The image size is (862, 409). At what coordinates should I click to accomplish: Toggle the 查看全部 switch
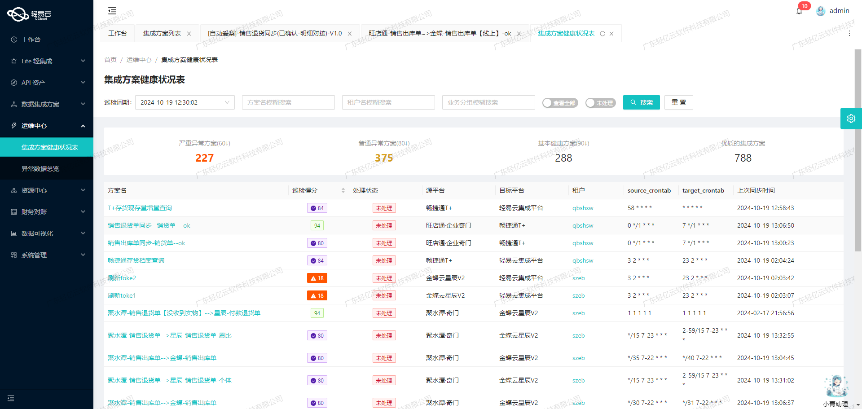tap(560, 103)
